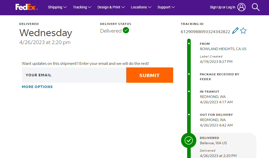Open the Locations menu

(x=141, y=7)
